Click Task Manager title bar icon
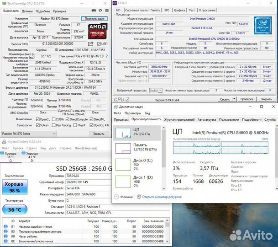 [x=116, y=107]
